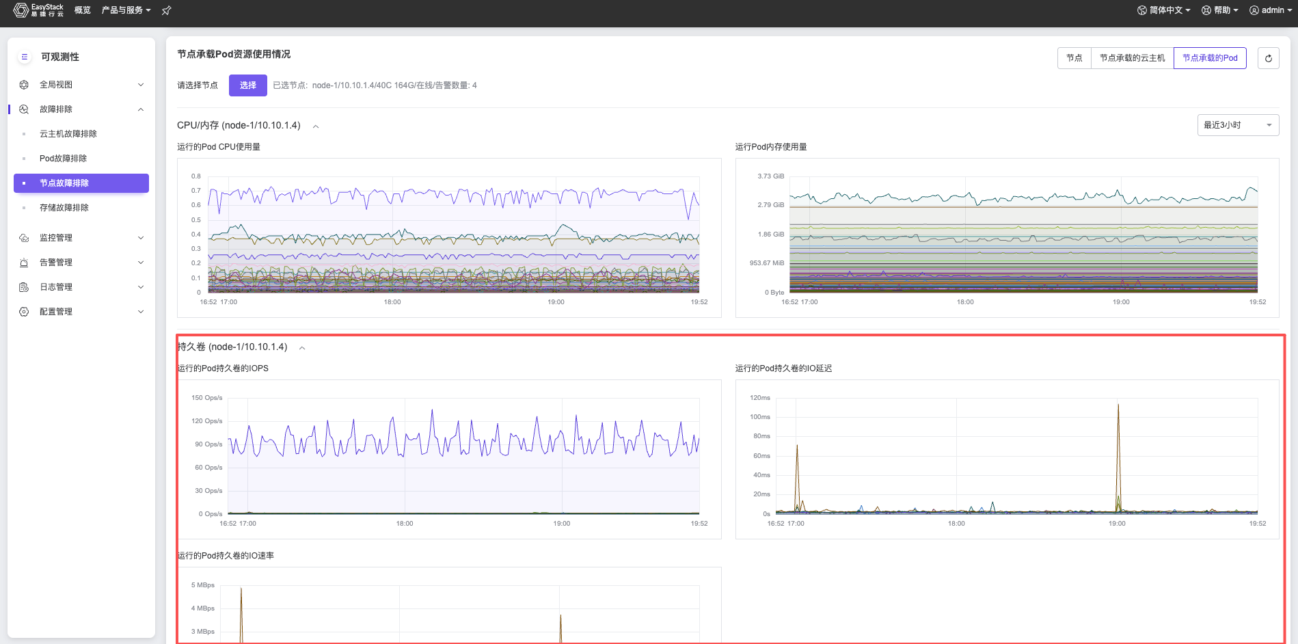Screen dimensions: 1298x644
Task: Click the admin user avatar icon
Action: [1254, 10]
